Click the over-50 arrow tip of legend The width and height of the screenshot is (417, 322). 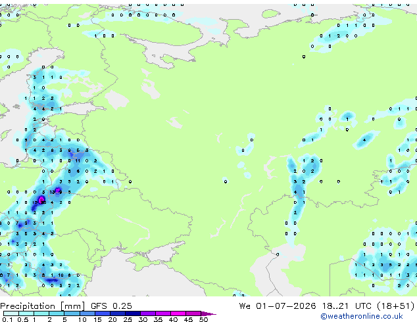pos(208,313)
